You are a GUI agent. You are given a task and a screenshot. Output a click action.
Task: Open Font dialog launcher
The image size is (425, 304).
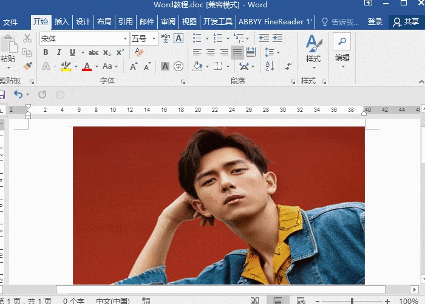pyautogui.click(x=183, y=81)
